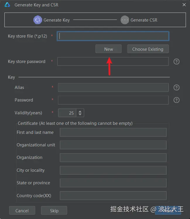Click the Generate Key step icon
This screenshot has height=219, width=190.
(38, 20)
